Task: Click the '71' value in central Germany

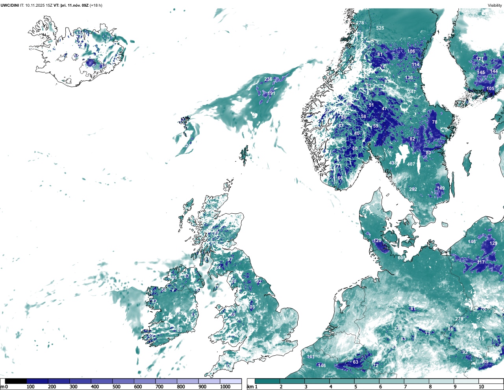Action: tap(428, 334)
